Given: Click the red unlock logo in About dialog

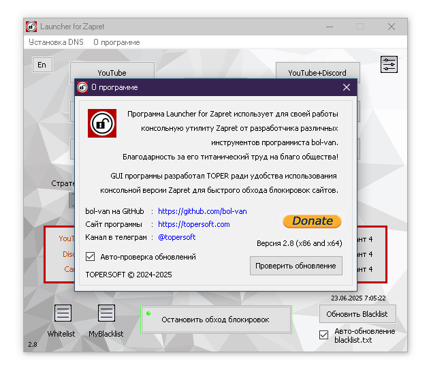Looking at the screenshot, I should [102, 123].
